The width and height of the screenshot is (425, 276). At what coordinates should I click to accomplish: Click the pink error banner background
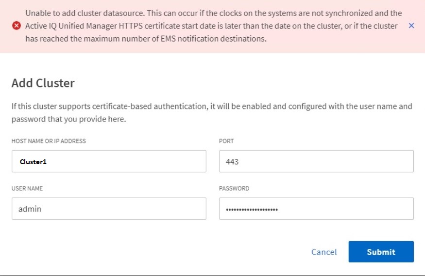pyautogui.click(x=340, y=46)
